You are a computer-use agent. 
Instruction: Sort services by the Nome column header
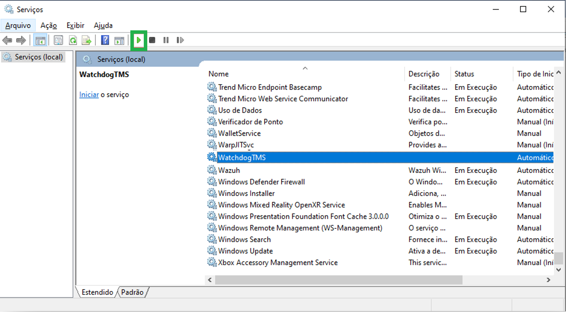pyautogui.click(x=218, y=74)
